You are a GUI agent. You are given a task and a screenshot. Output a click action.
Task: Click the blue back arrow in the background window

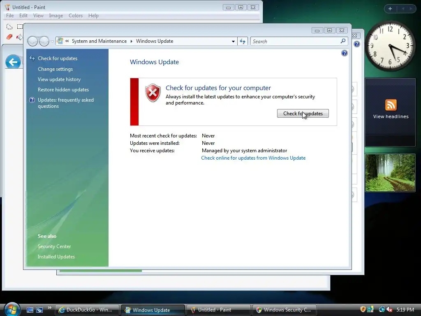tap(13, 62)
